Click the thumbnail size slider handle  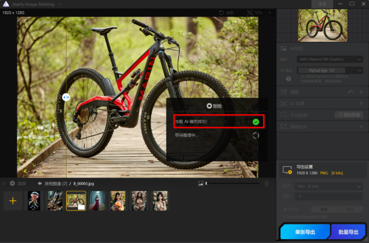pyautogui.click(x=206, y=183)
